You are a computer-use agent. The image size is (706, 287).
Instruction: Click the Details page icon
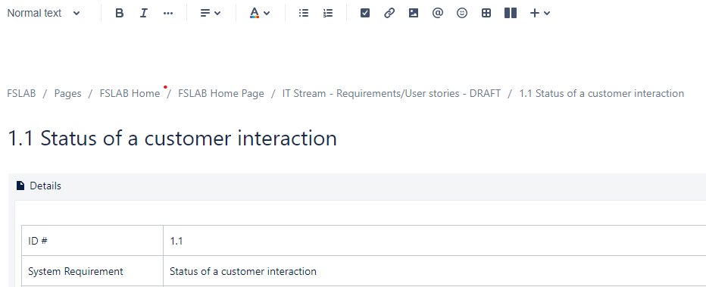click(20, 186)
